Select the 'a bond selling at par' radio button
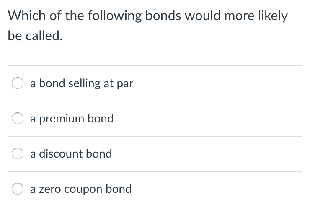310x218 pixels. click(18, 83)
